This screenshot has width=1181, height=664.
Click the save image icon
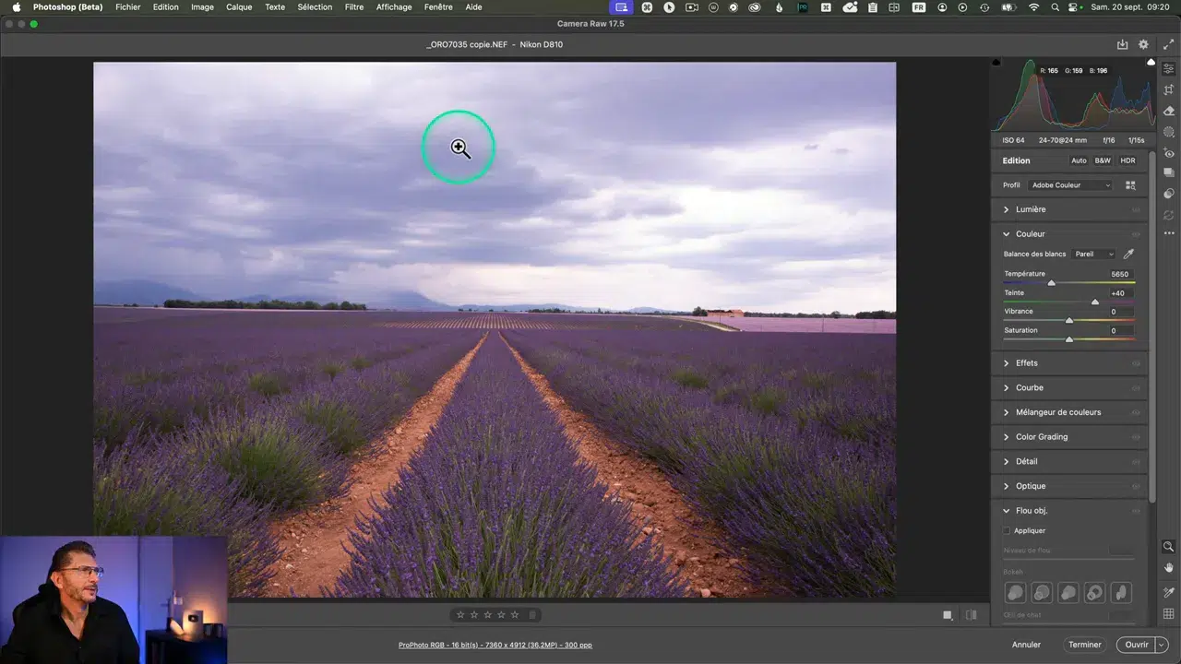pos(1122,44)
